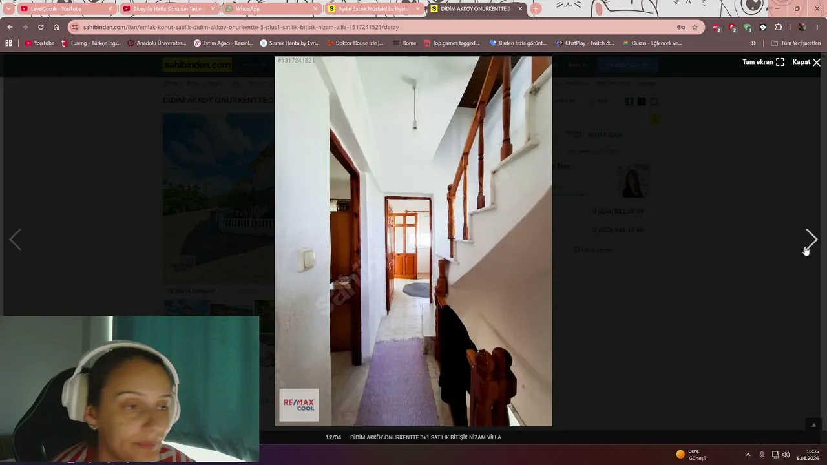Close the Aydın Satılık Müstakil Ev tab
Viewport: 827px width, 465px height.
(417, 9)
